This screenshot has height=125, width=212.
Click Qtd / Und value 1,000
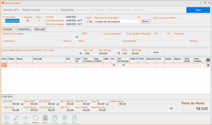pyautogui.click(x=87, y=54)
